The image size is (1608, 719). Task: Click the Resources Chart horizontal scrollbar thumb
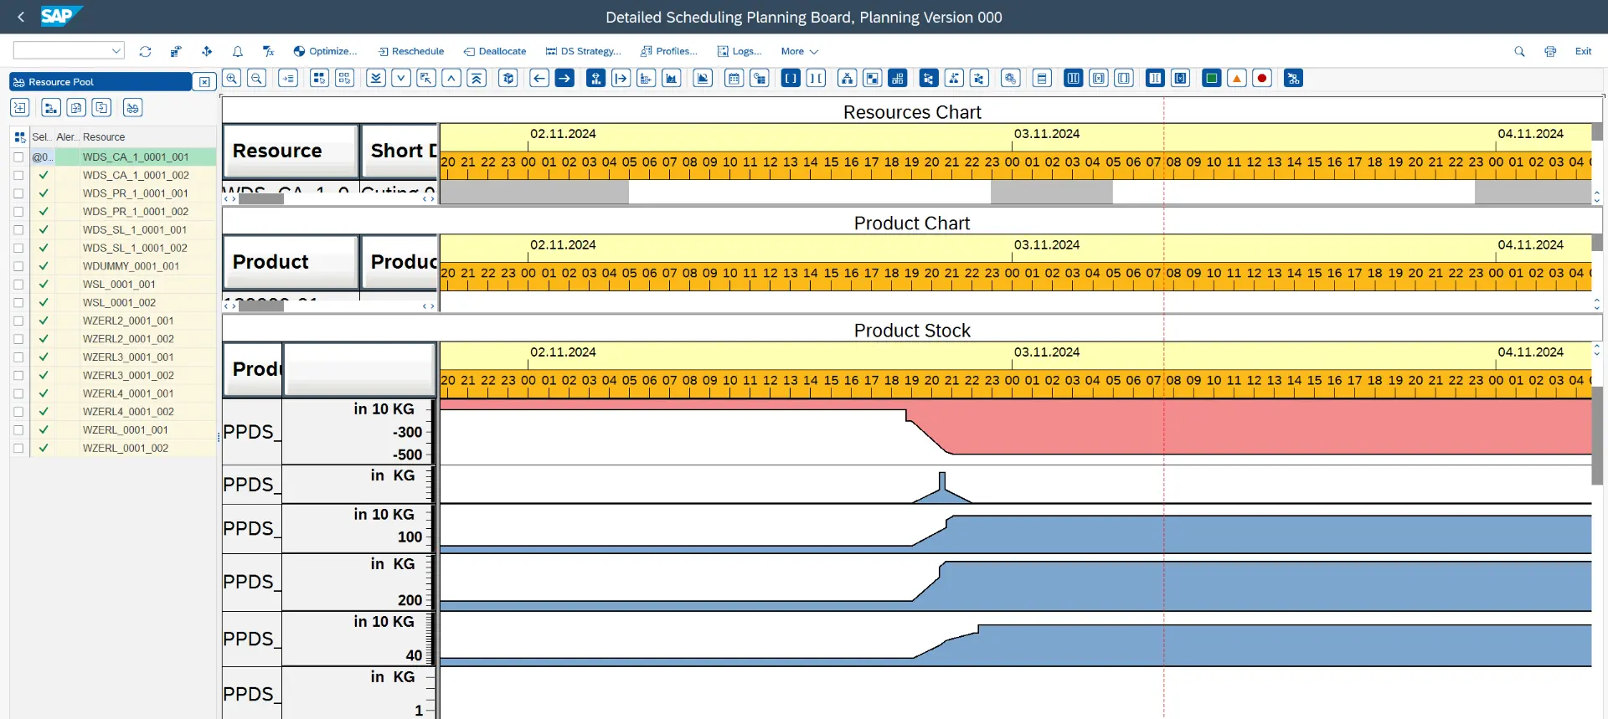(x=260, y=199)
